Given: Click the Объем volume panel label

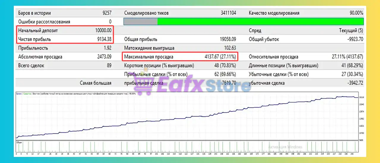Looking at the screenshot, I should click(19, 143).
